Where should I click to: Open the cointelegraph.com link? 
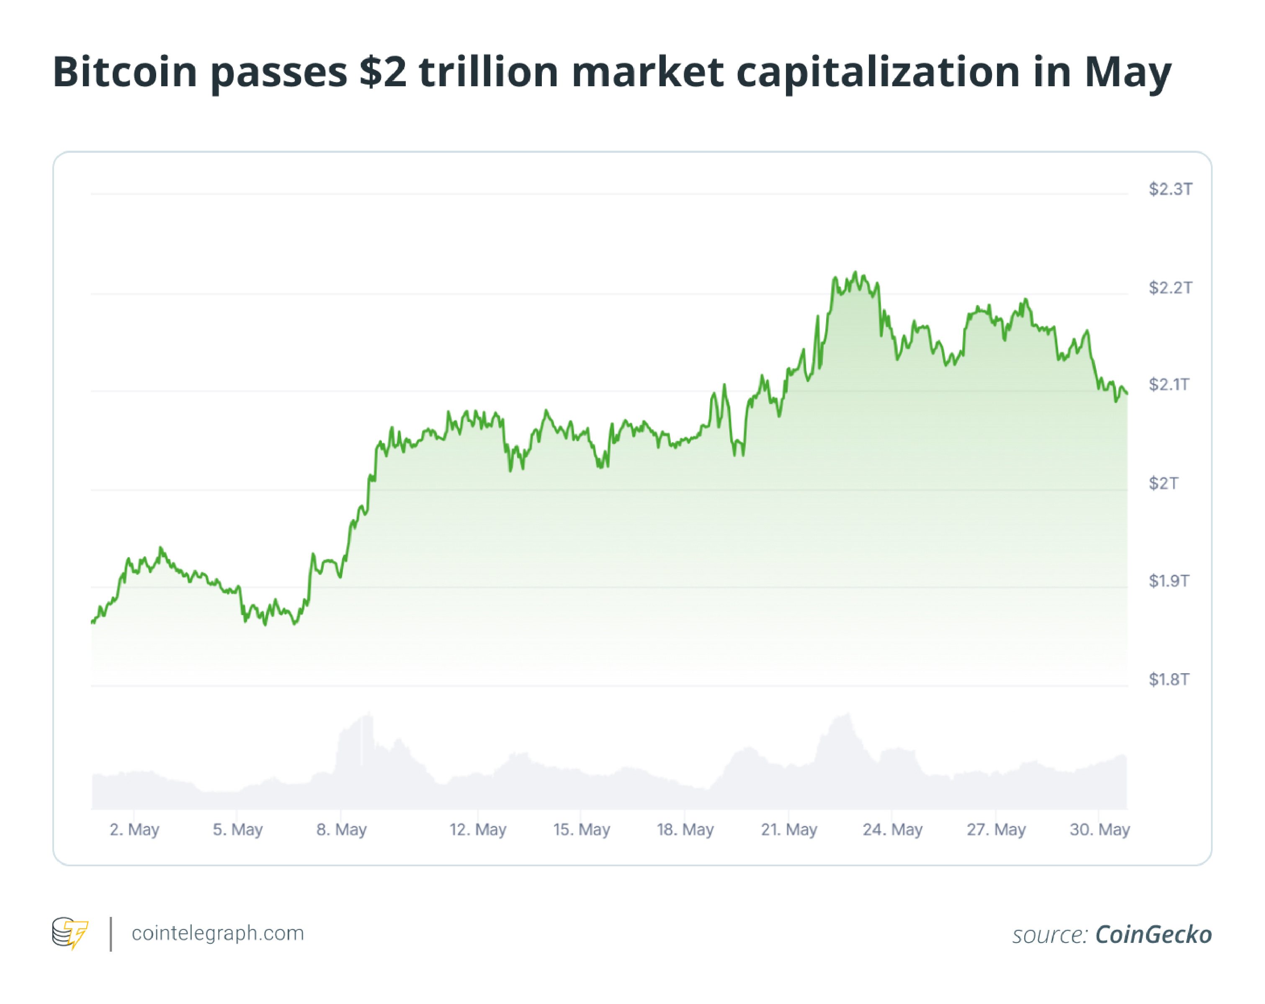[218, 933]
